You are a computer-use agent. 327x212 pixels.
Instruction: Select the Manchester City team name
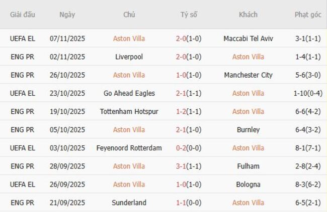[248, 75]
